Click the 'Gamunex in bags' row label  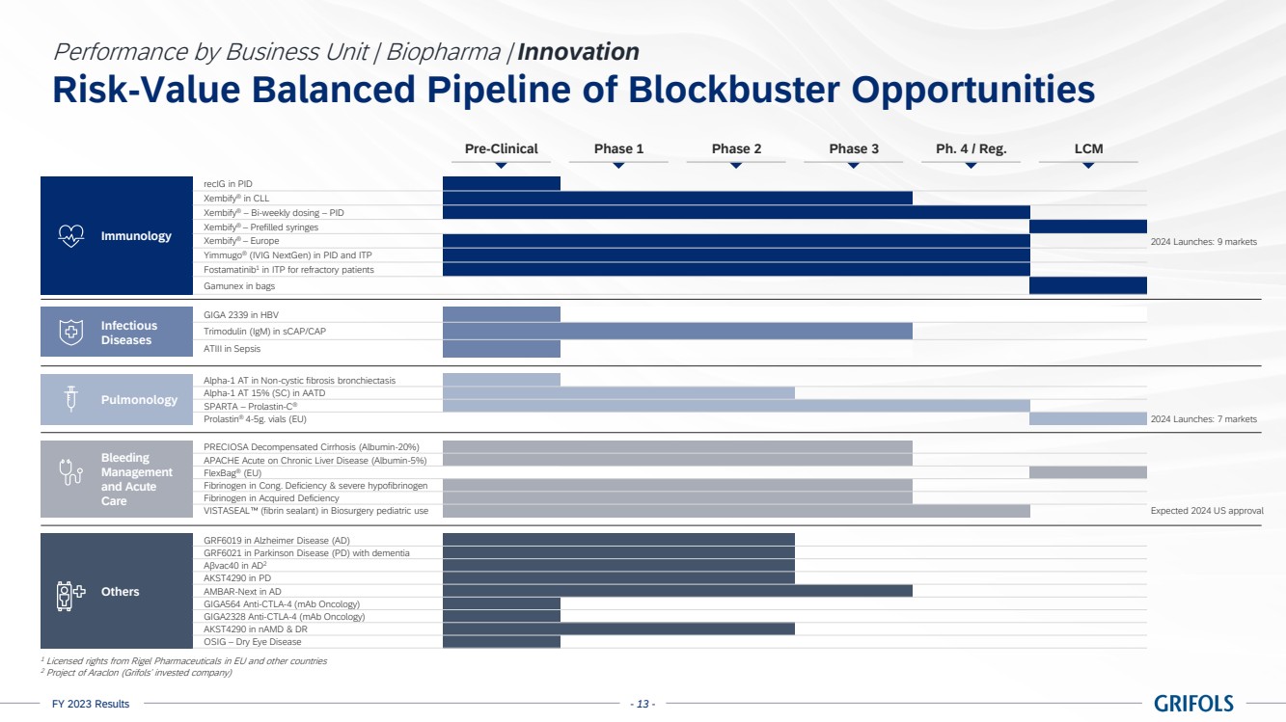(x=239, y=286)
